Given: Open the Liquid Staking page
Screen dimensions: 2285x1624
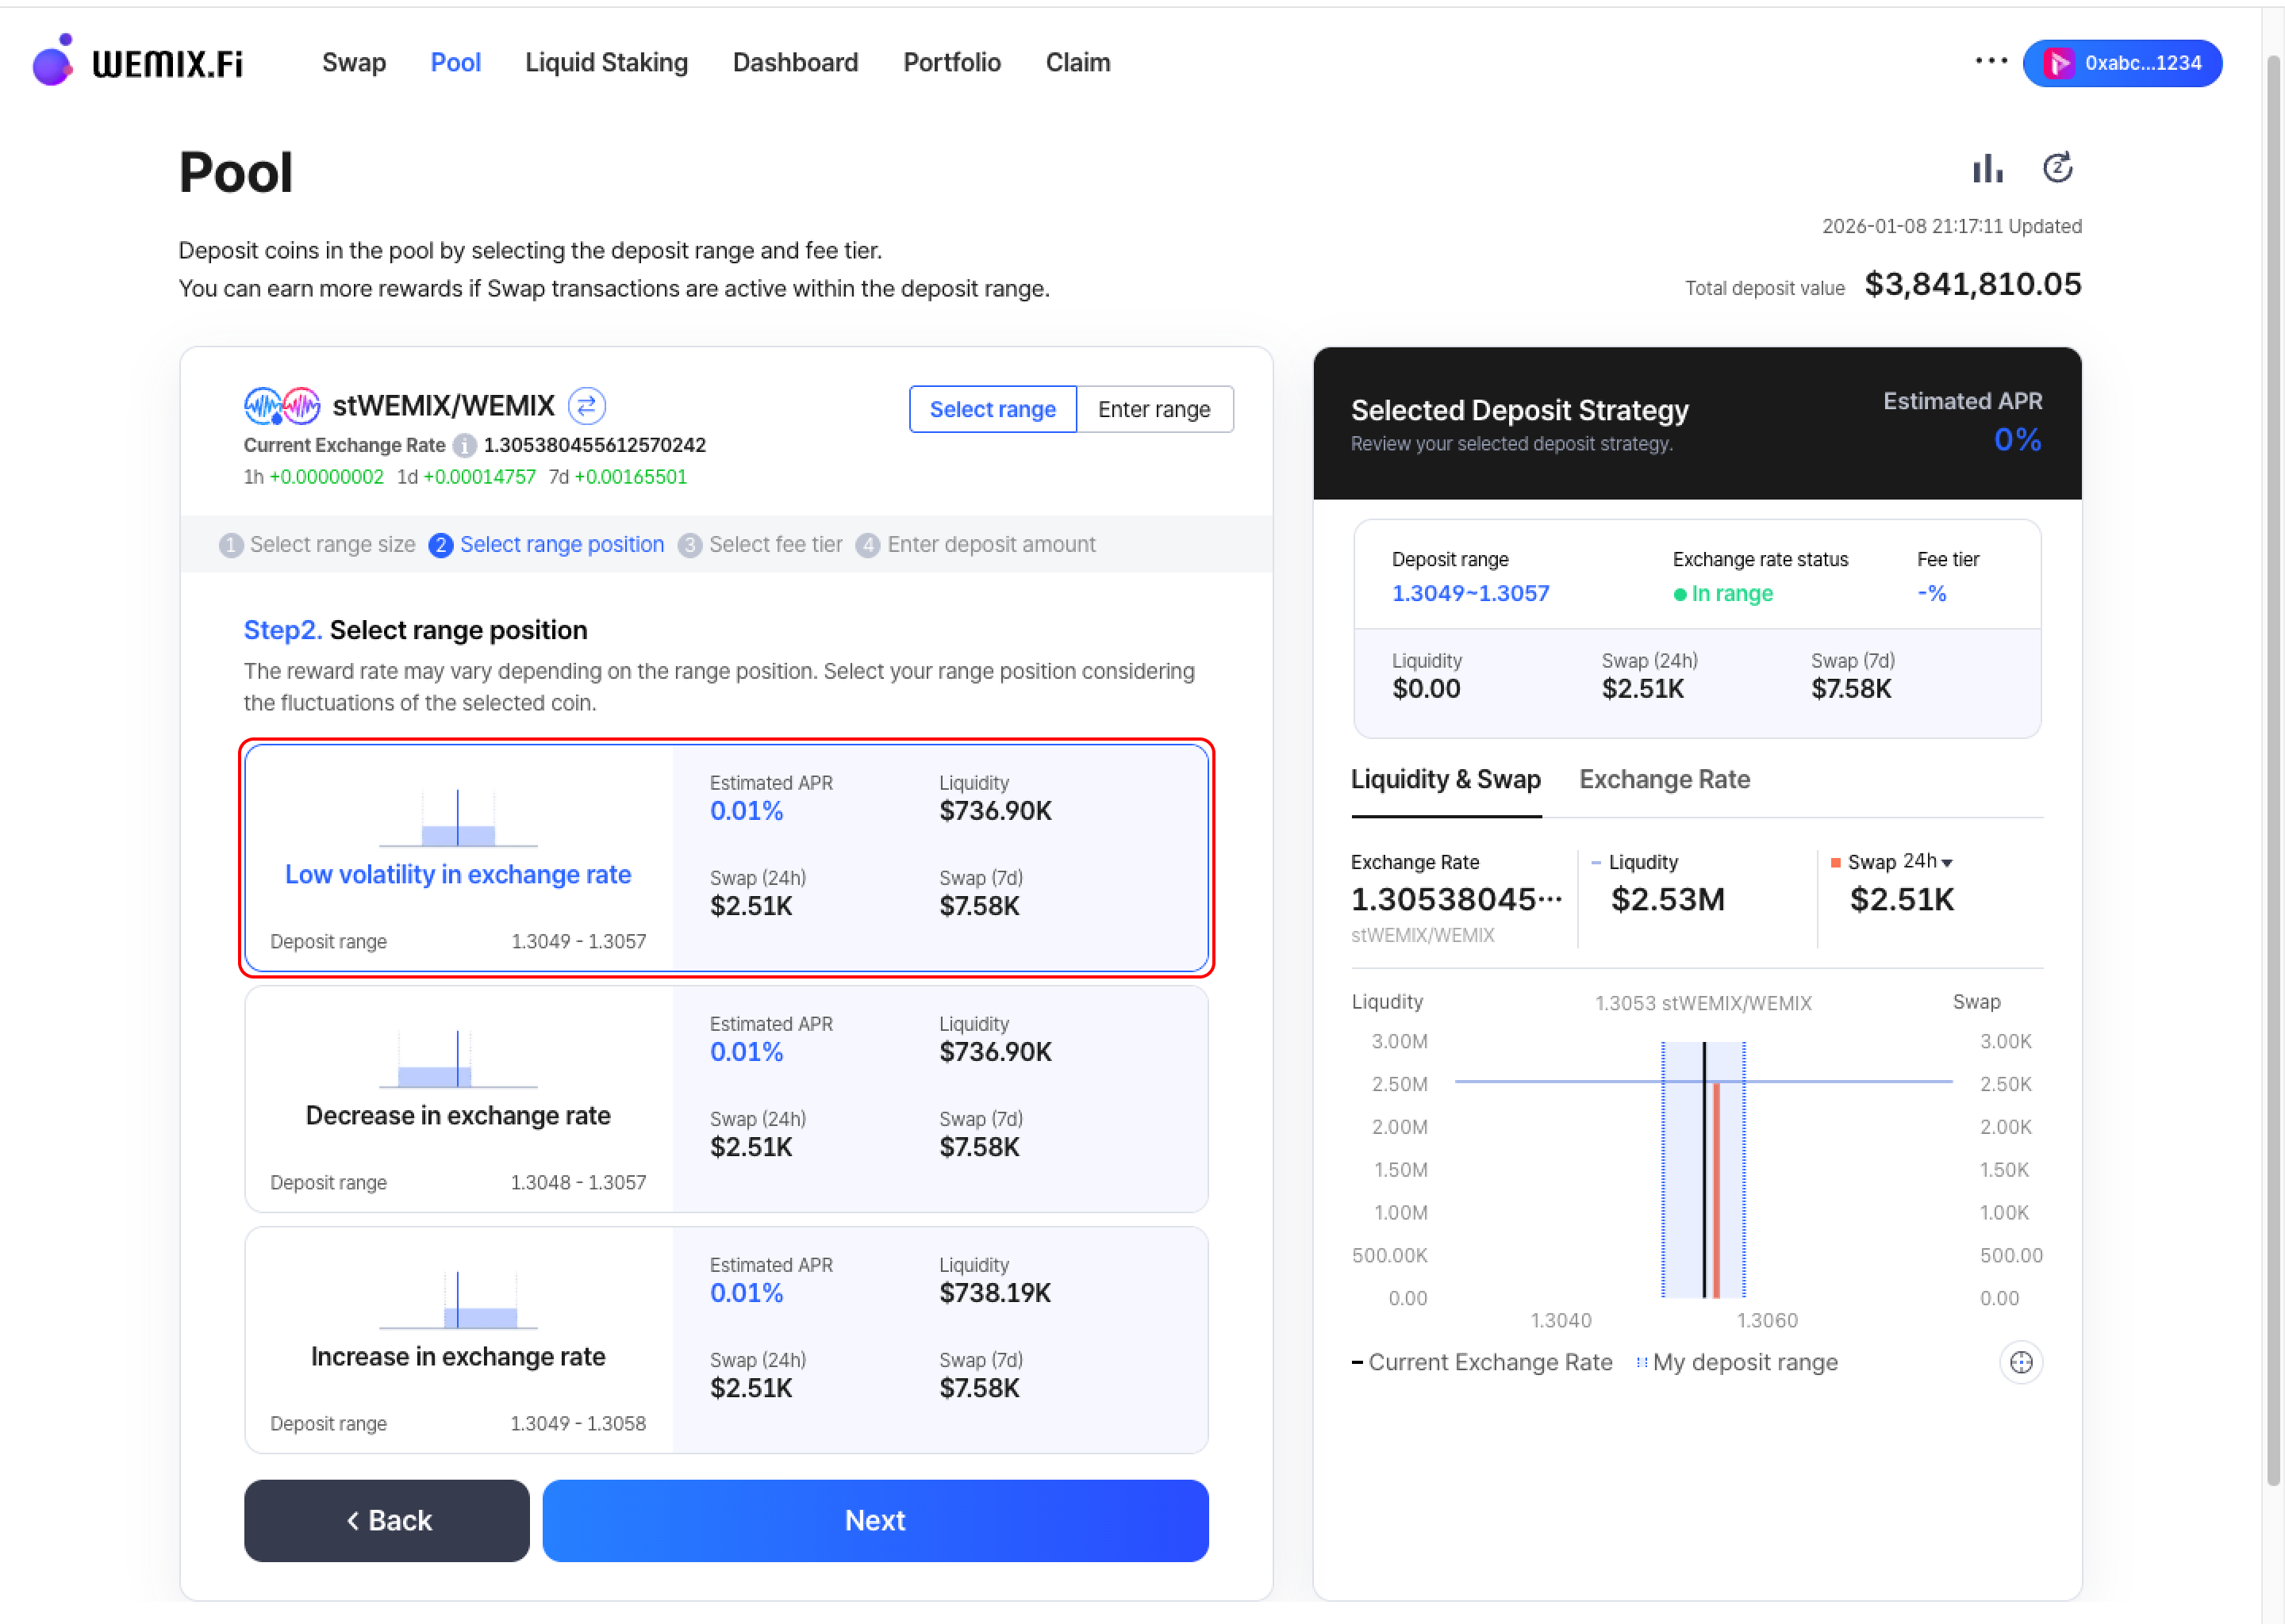Looking at the screenshot, I should click(x=606, y=63).
